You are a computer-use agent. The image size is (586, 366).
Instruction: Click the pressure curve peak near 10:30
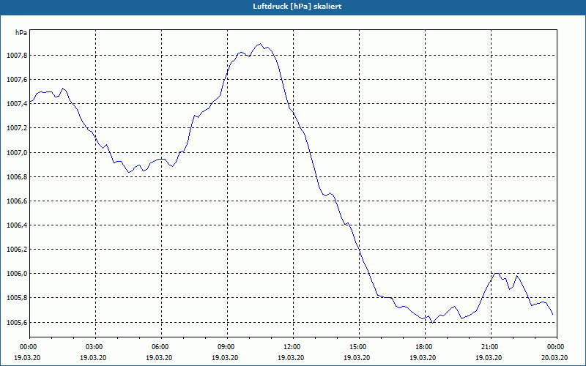coord(260,44)
